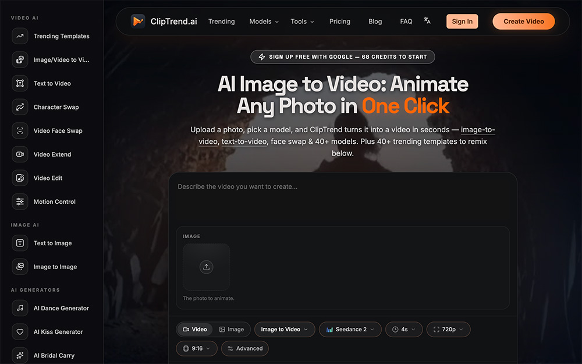Open the 720p resolution dropdown
This screenshot has height=364, width=582.
pos(448,330)
